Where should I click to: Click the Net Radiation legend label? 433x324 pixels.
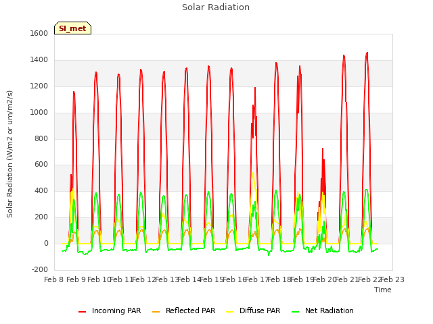pyautogui.click(x=329, y=310)
